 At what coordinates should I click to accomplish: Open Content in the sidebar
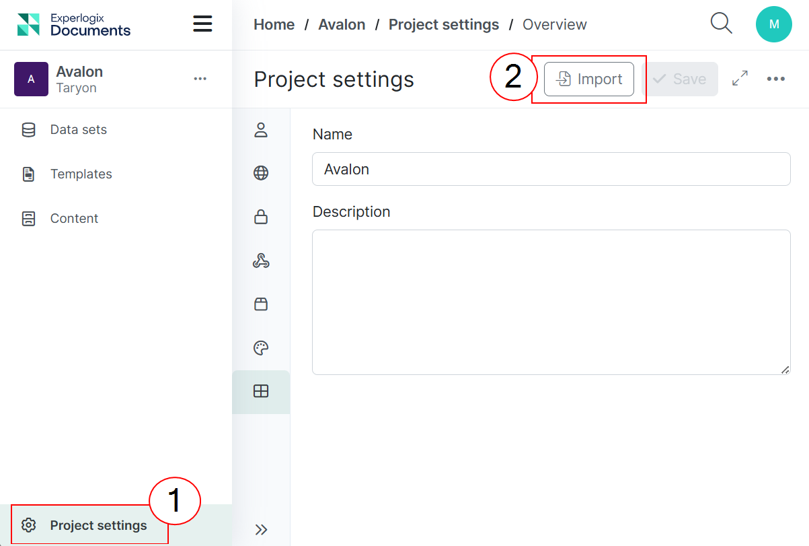[x=74, y=218]
